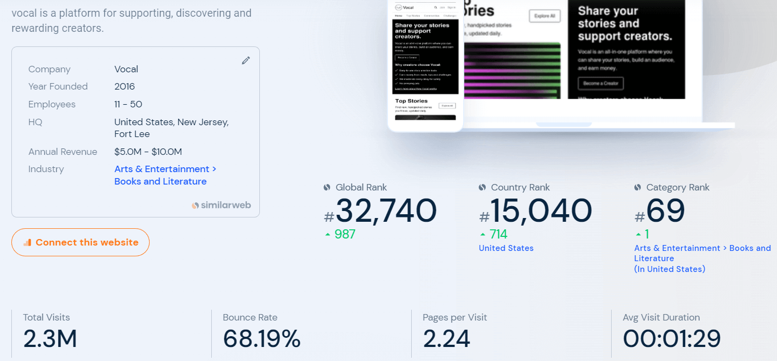This screenshot has height=361, width=777.
Task: Click the pencil edit icon in company card
Action: point(246,60)
